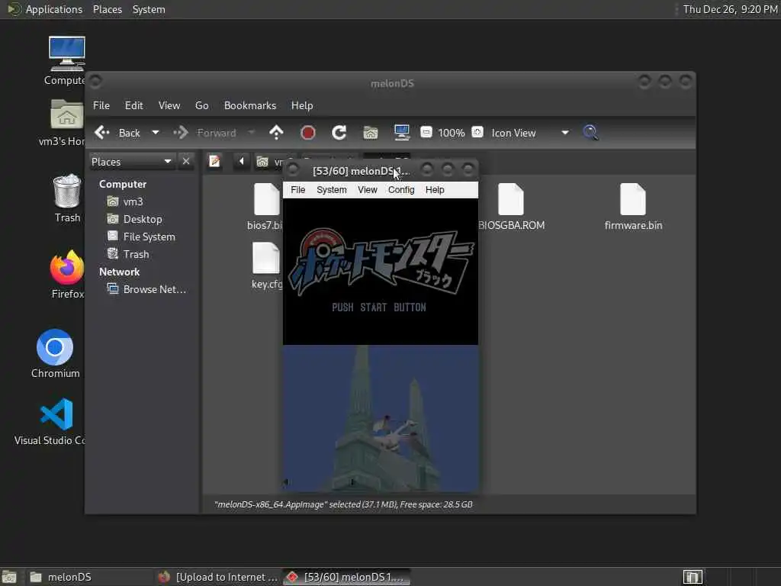Screen dimensions: 781x586
Task: Click the Computer toolbar icon
Action: [x=401, y=133]
